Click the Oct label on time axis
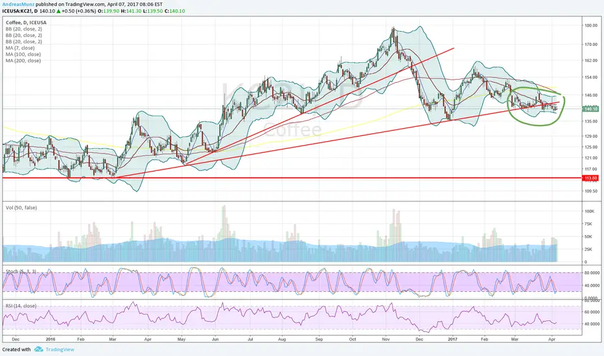This screenshot has height=356, width=604. [x=353, y=339]
